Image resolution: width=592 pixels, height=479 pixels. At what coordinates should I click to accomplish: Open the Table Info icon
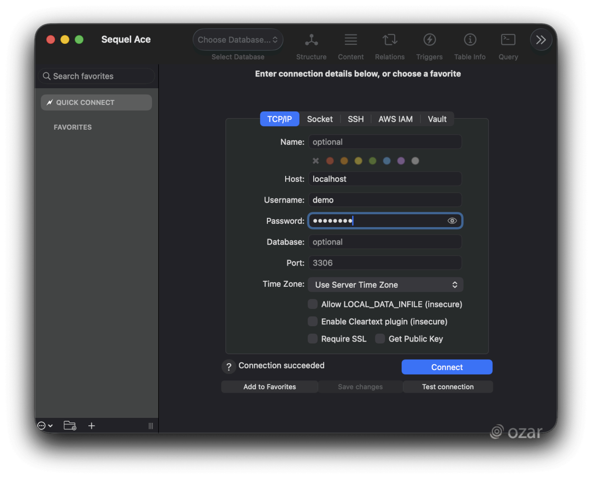(470, 40)
